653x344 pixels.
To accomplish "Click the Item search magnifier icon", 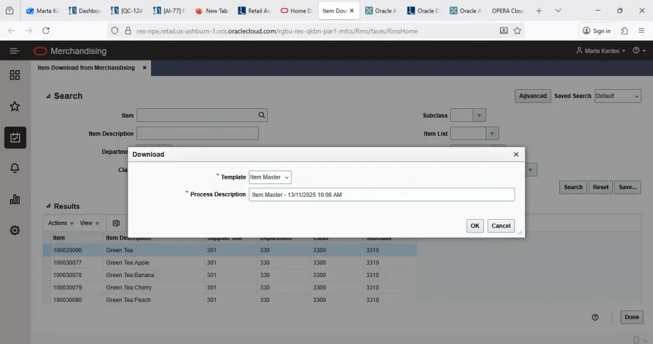I will (x=261, y=115).
